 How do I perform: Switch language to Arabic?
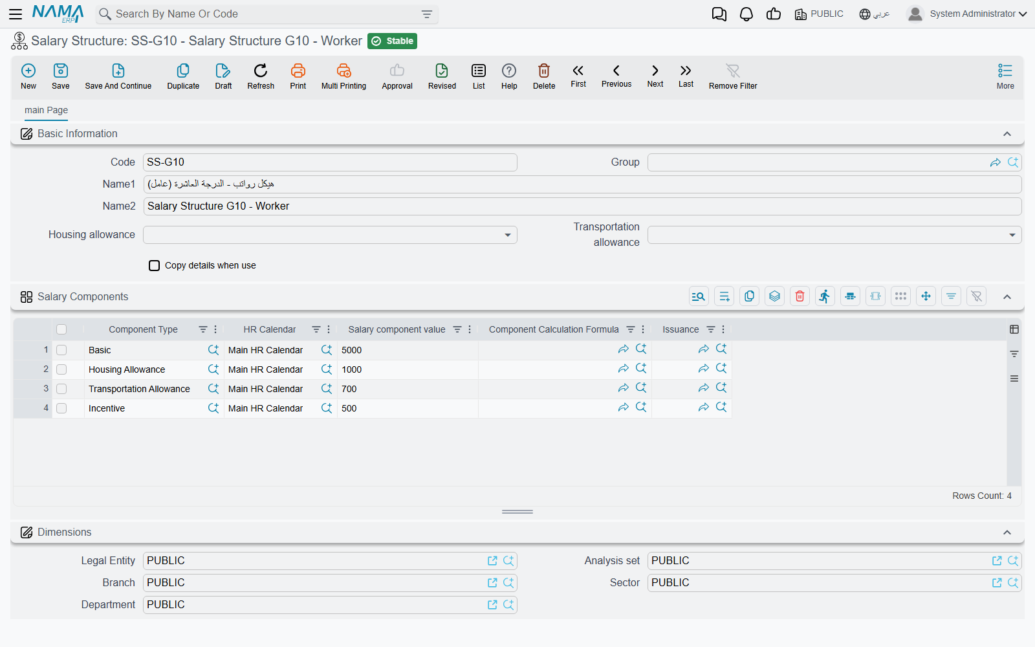pos(875,14)
